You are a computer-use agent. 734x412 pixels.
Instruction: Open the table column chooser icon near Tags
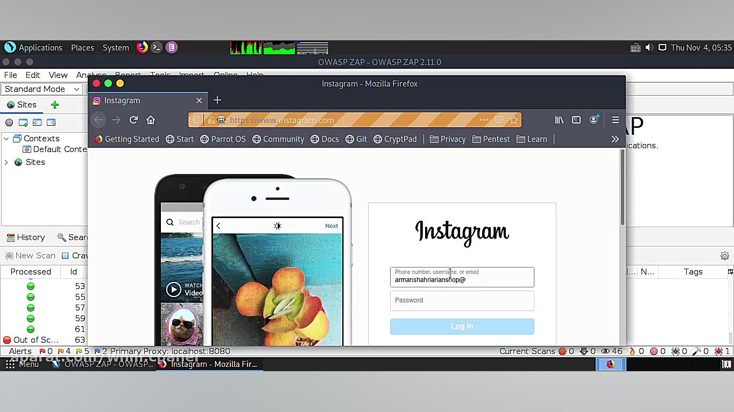click(x=730, y=272)
